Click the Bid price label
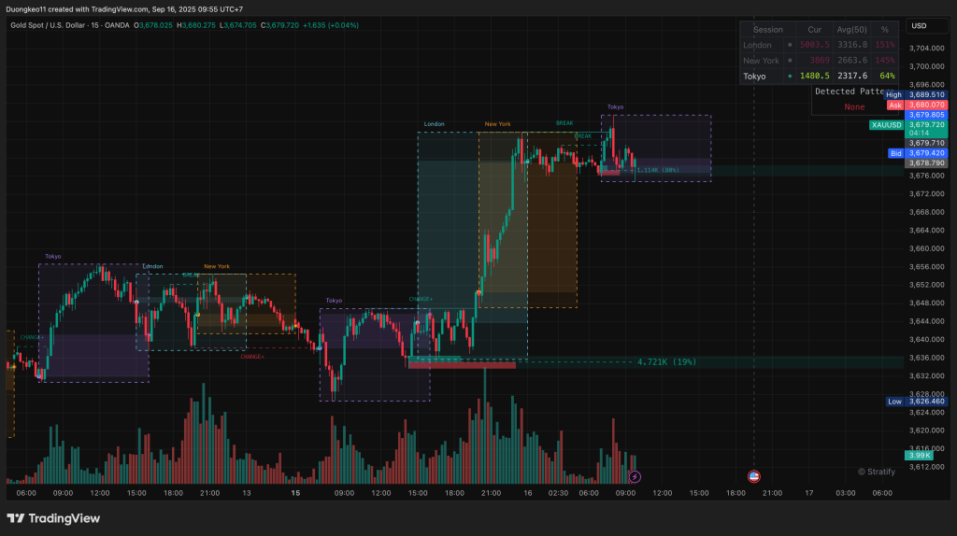The image size is (957, 536). (x=894, y=152)
